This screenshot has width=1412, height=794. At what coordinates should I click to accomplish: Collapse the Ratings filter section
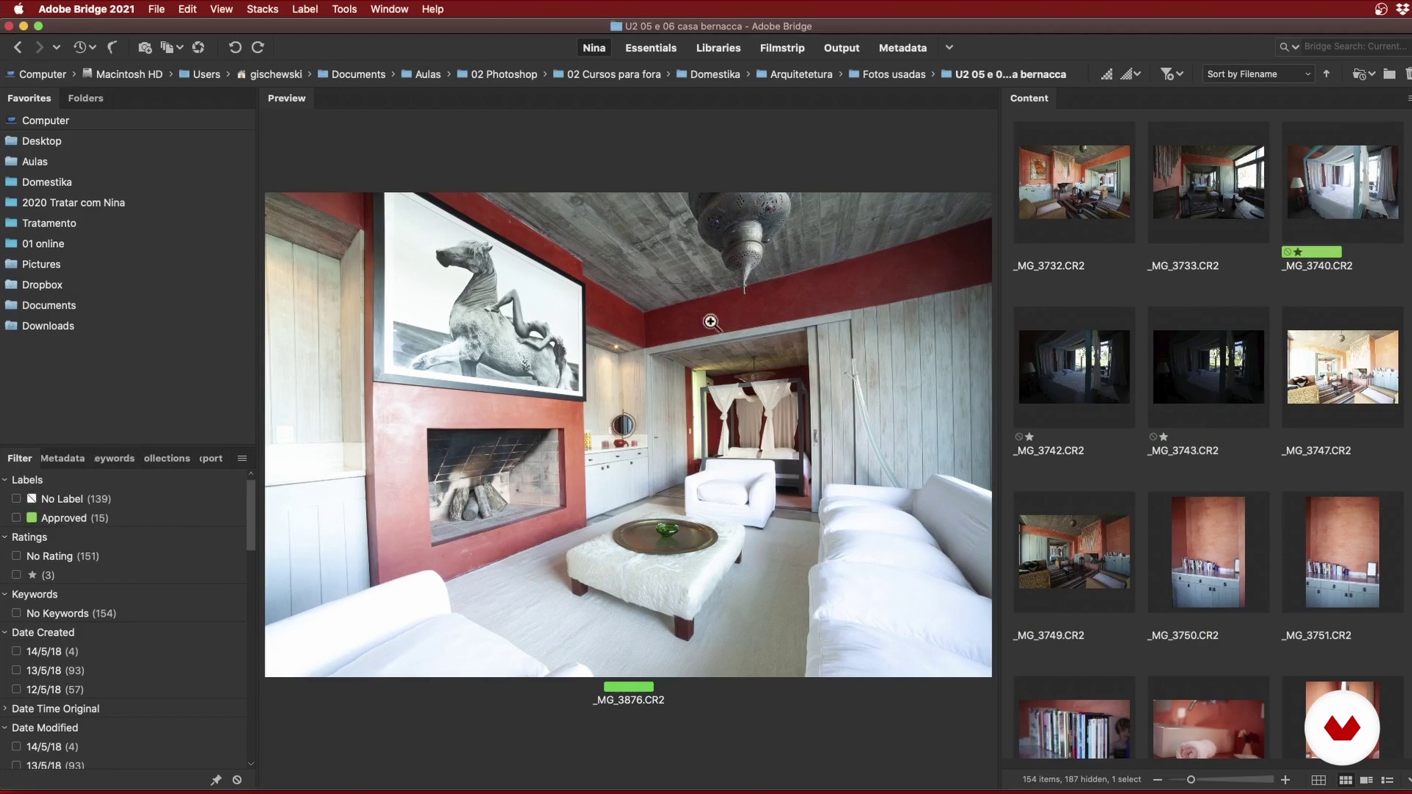[x=5, y=537]
